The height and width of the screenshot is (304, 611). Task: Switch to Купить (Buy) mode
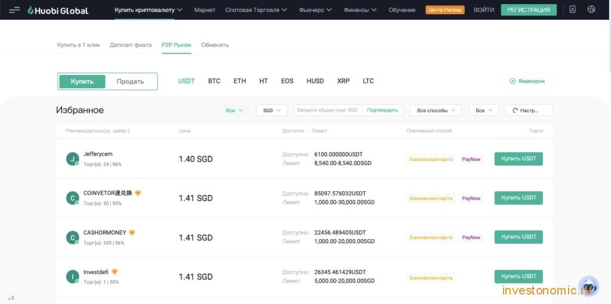[82, 81]
